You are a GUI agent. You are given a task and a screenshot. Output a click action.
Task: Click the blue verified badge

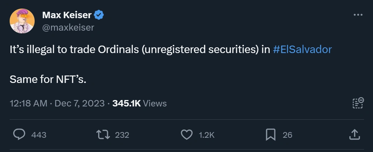99,15
